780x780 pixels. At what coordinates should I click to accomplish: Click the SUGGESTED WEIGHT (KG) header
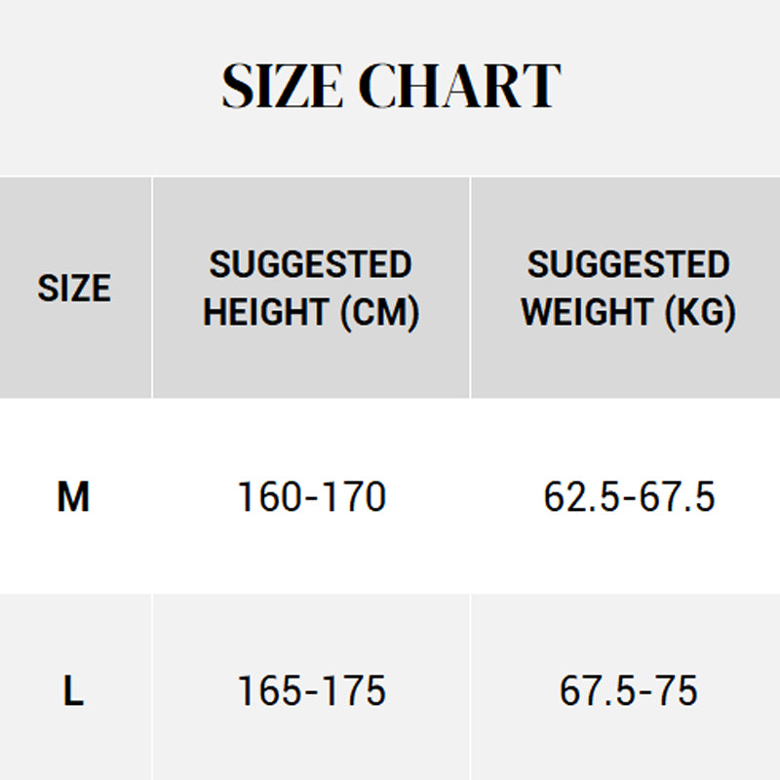click(x=628, y=289)
